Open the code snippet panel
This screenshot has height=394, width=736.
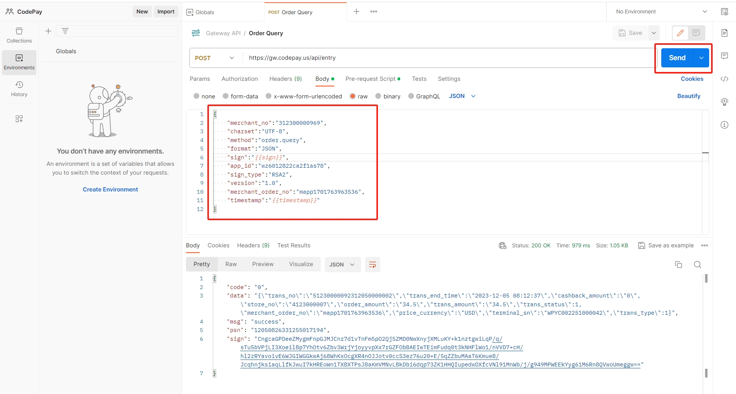(725, 79)
